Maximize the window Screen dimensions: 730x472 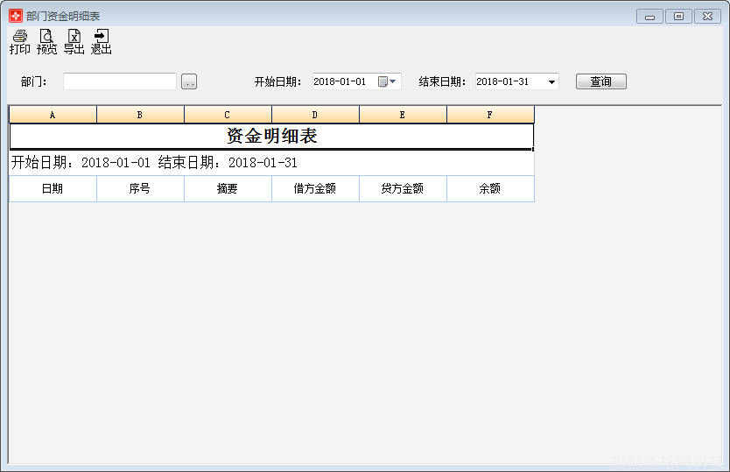click(x=678, y=16)
